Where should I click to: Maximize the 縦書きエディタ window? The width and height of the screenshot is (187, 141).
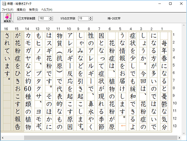point(170,4)
